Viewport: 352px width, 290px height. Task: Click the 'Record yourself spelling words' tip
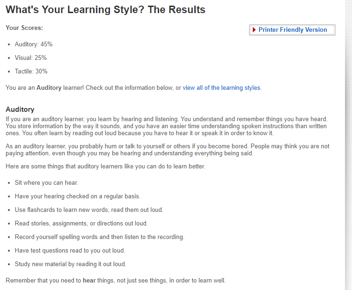(x=99, y=237)
